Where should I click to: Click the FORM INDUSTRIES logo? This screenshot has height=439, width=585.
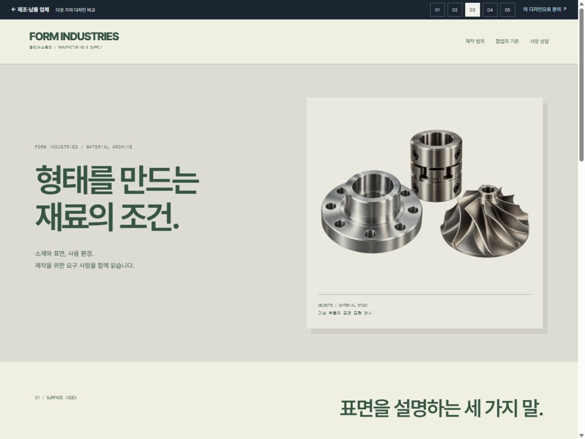(74, 37)
